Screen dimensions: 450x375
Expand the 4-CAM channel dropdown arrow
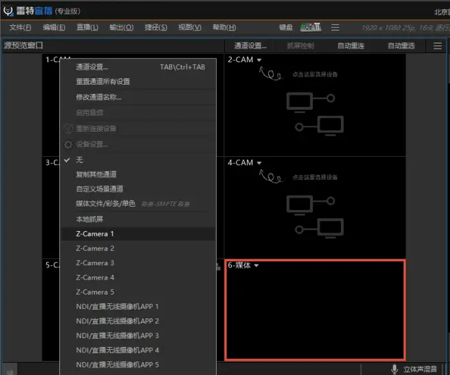259,163
